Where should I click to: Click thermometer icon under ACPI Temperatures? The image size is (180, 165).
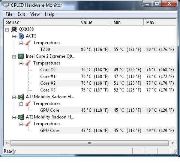tap(28, 43)
